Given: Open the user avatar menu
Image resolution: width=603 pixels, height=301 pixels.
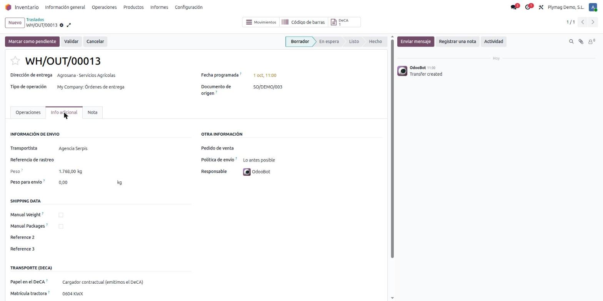Looking at the screenshot, I should (593, 7).
